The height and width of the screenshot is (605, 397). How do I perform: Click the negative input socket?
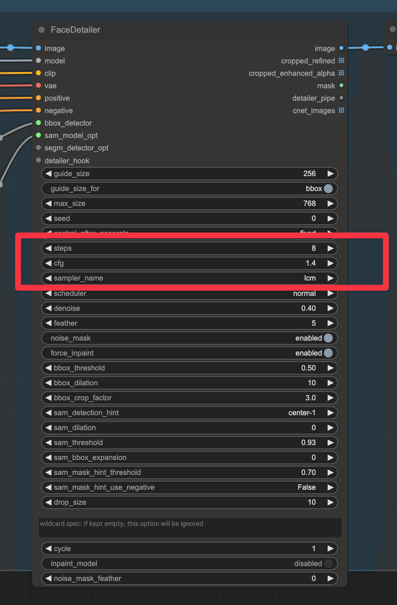38,110
